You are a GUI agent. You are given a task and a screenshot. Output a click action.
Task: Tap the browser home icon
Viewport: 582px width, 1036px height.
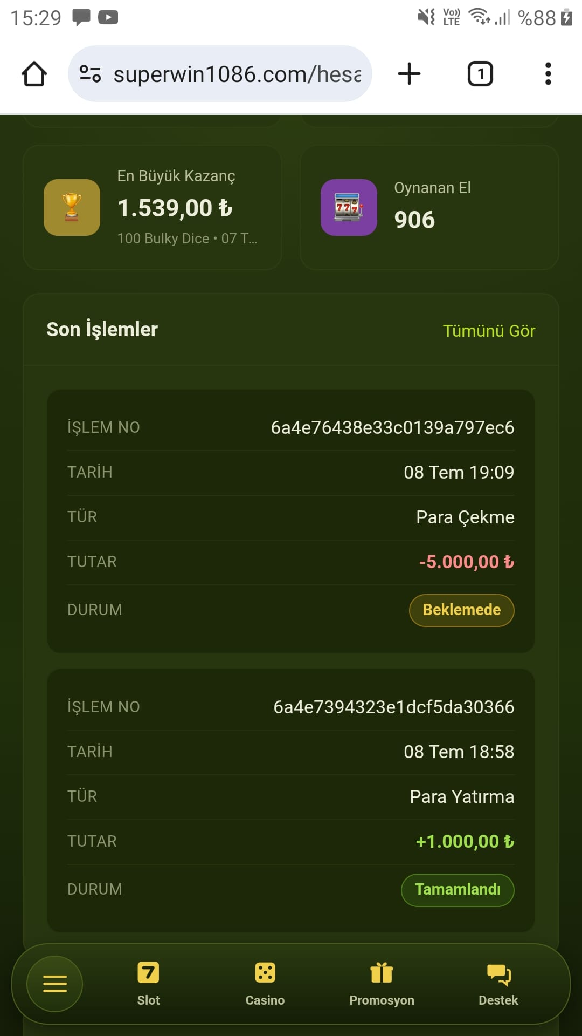[34, 74]
